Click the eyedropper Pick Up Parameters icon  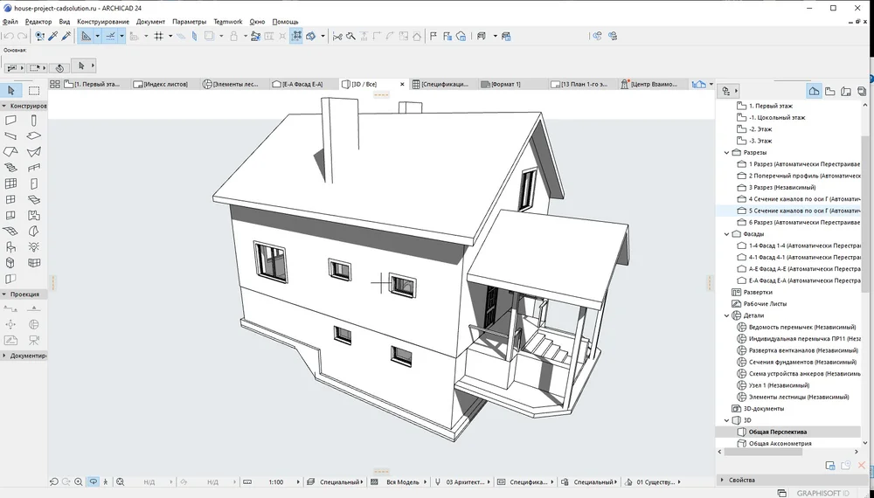pos(52,37)
